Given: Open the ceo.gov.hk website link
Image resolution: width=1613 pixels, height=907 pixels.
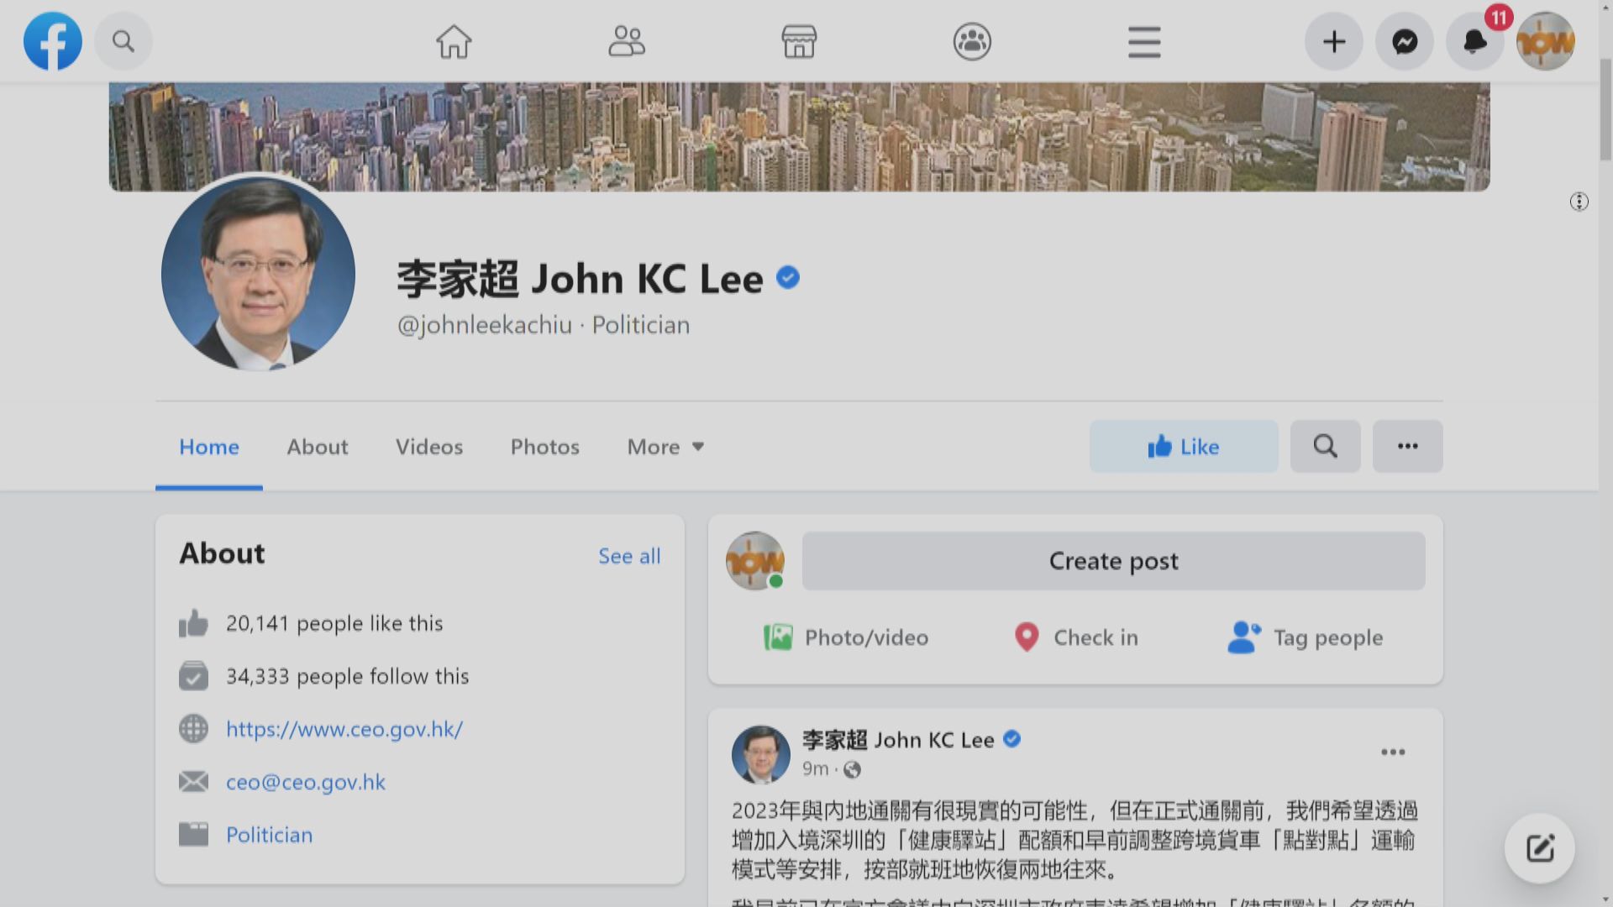Looking at the screenshot, I should 344,729.
